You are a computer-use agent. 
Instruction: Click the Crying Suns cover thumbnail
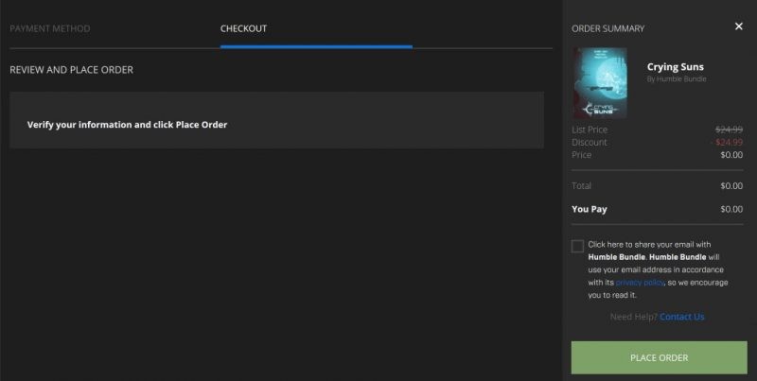point(600,83)
